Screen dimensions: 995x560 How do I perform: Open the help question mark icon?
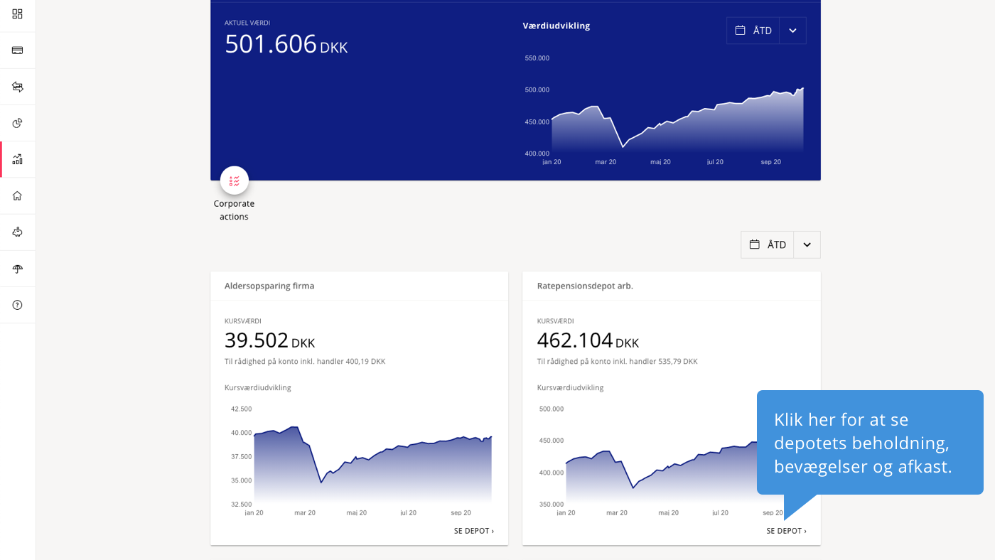point(17,305)
